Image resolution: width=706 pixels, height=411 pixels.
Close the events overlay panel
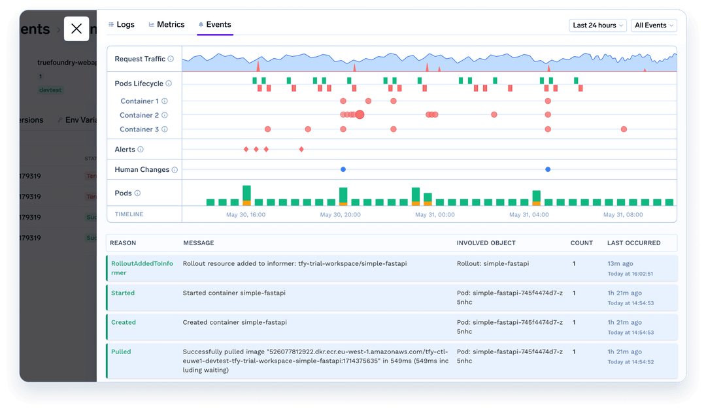click(76, 29)
